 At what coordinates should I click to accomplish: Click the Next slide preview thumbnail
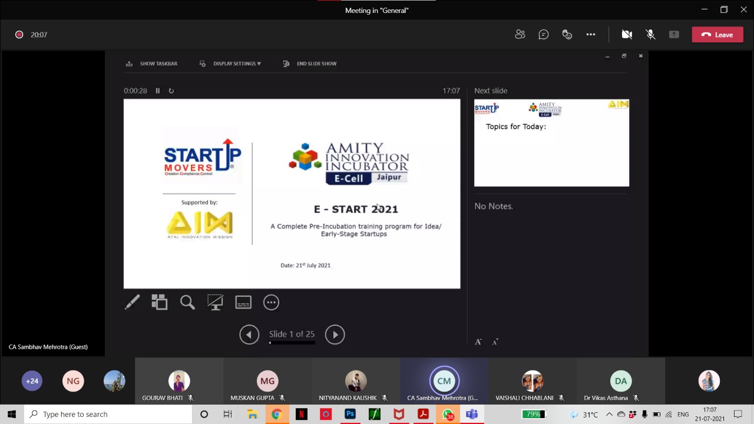tap(551, 143)
